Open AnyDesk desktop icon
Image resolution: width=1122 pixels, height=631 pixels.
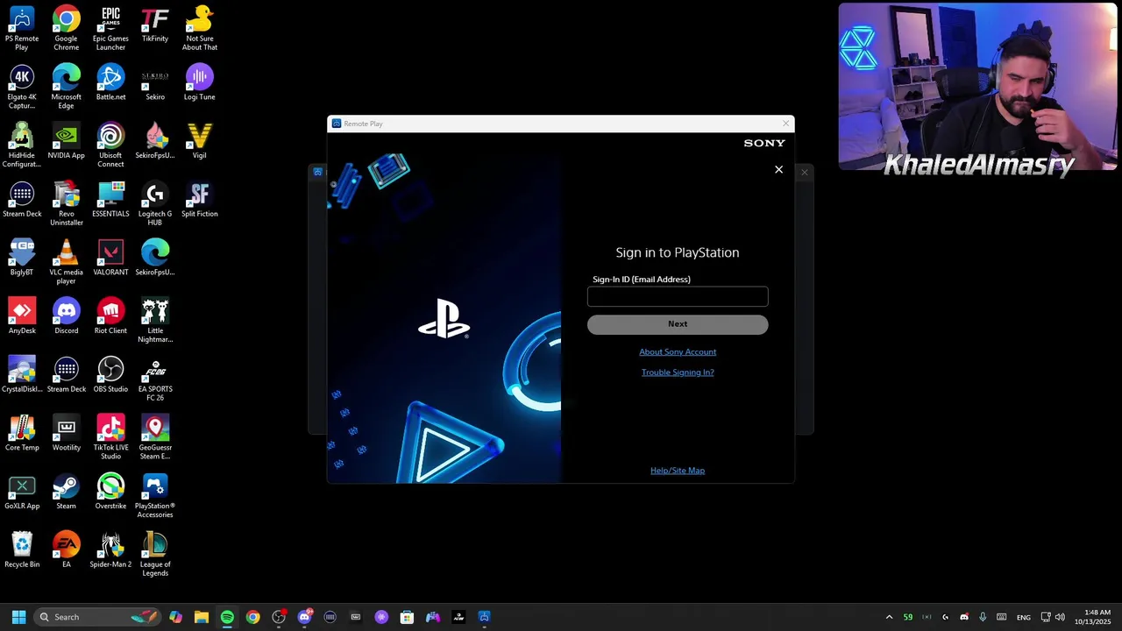pos(22,317)
